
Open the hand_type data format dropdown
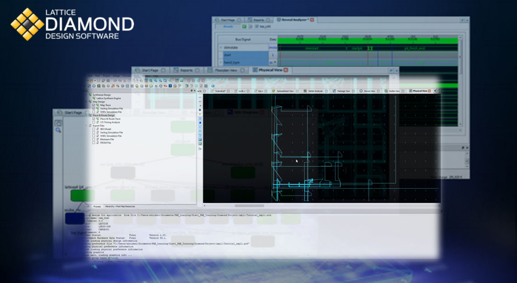(x=275, y=62)
